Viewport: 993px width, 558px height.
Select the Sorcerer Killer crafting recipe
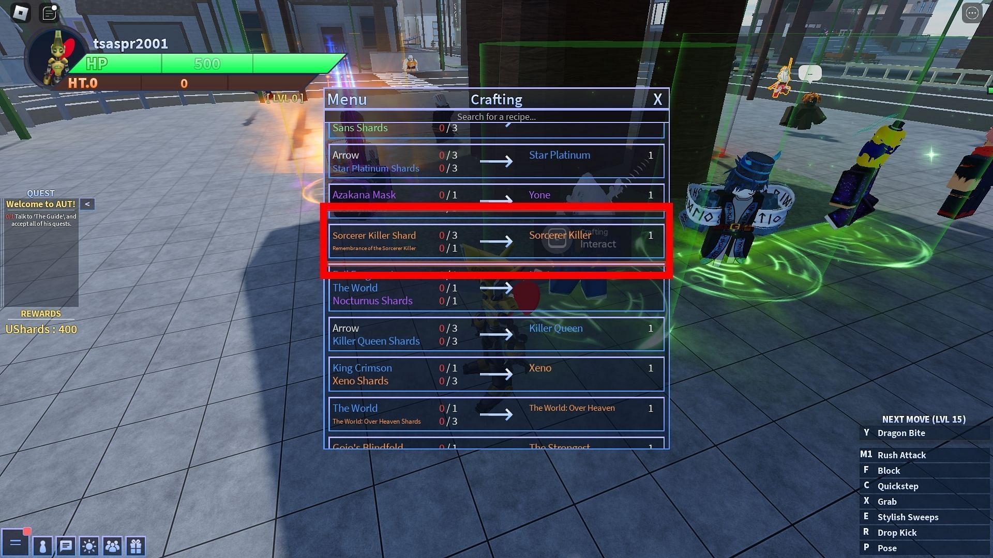point(496,240)
